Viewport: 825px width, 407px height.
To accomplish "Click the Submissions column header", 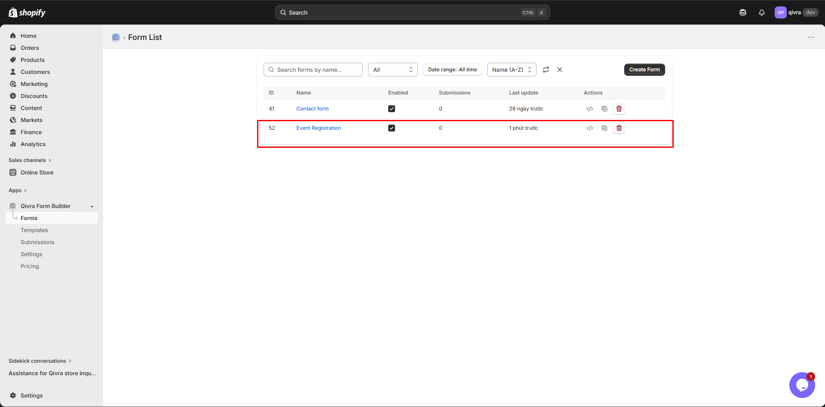I will [x=454, y=93].
